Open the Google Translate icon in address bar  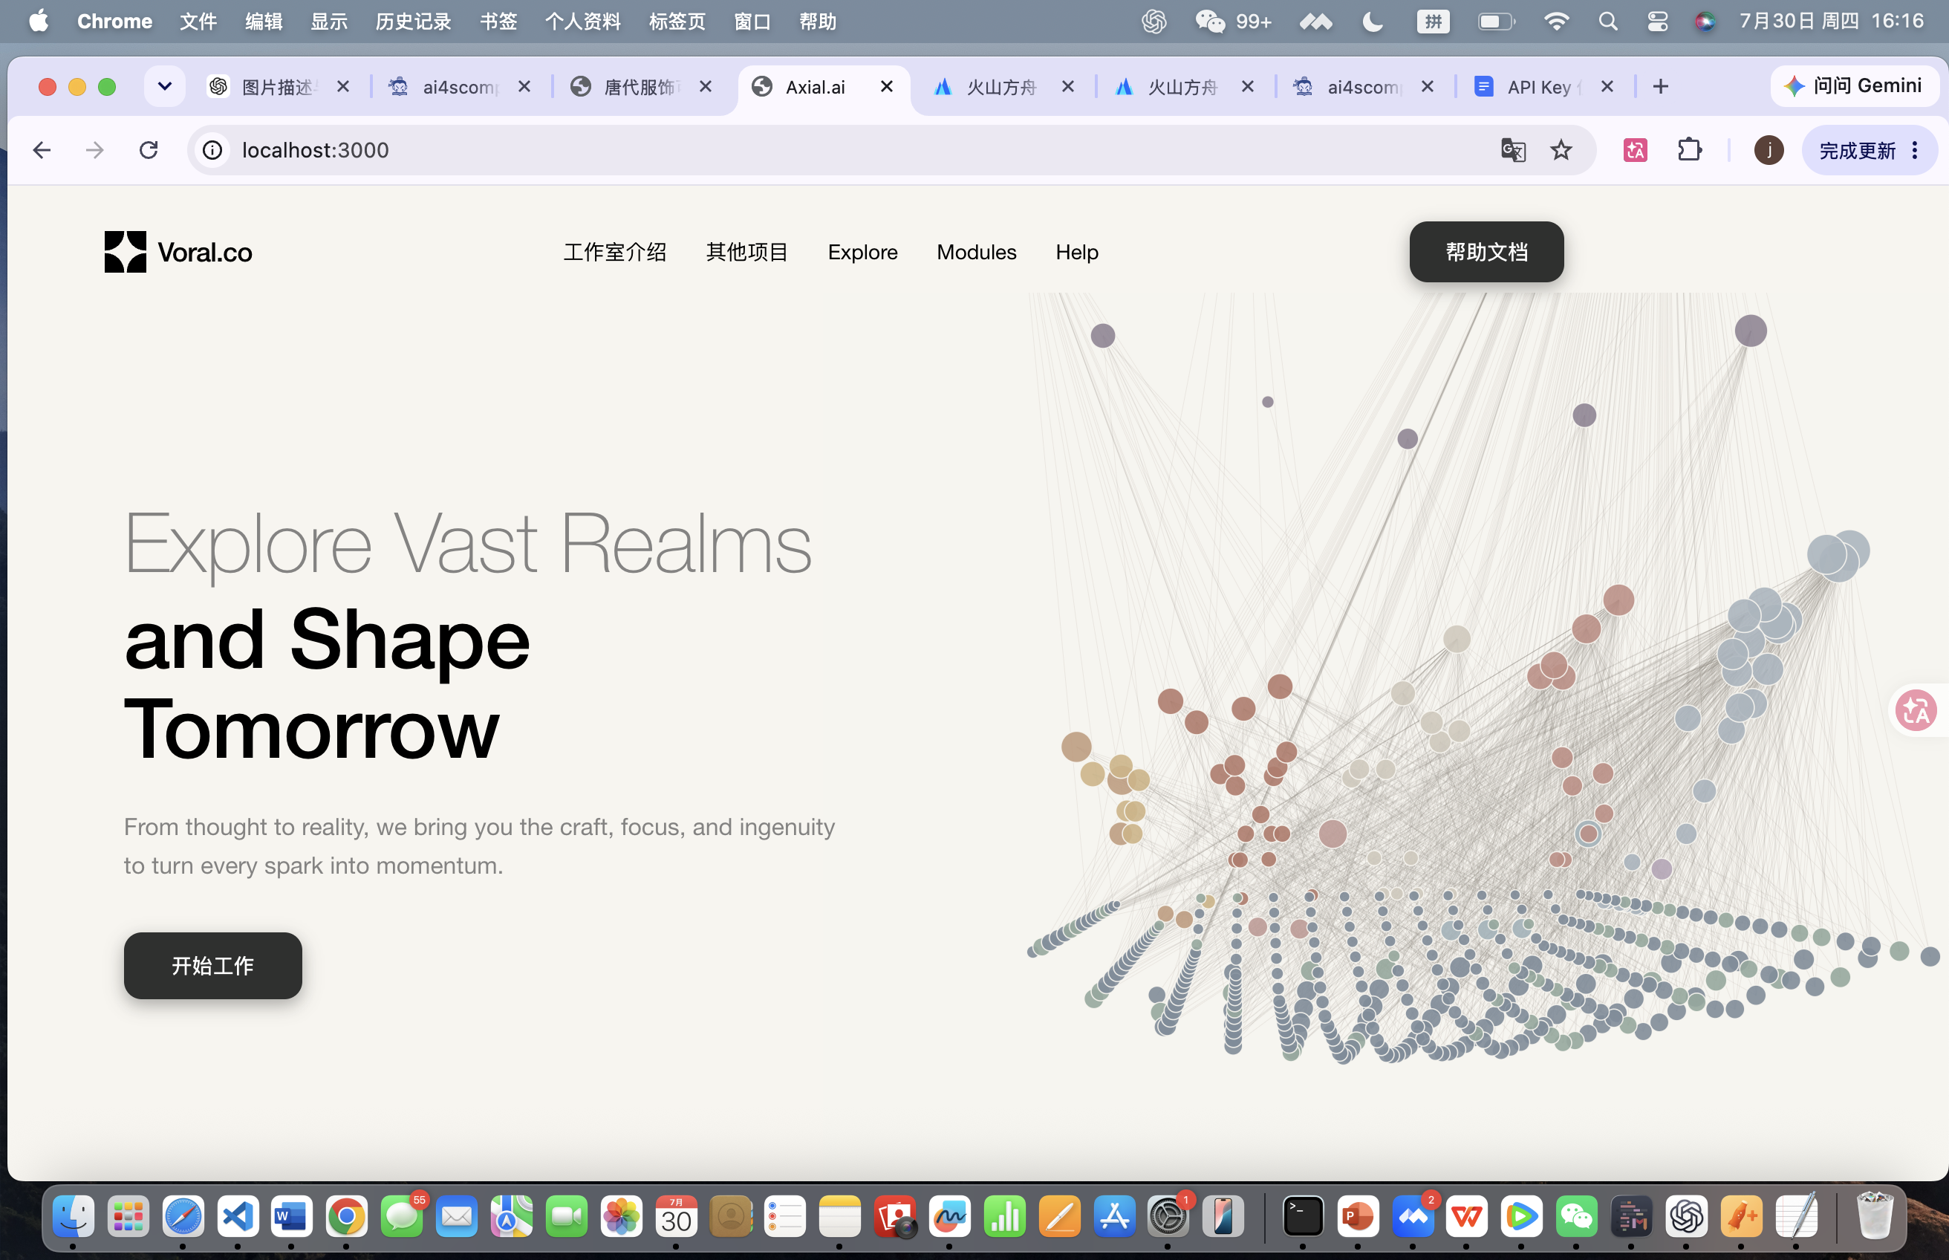[x=1513, y=150]
